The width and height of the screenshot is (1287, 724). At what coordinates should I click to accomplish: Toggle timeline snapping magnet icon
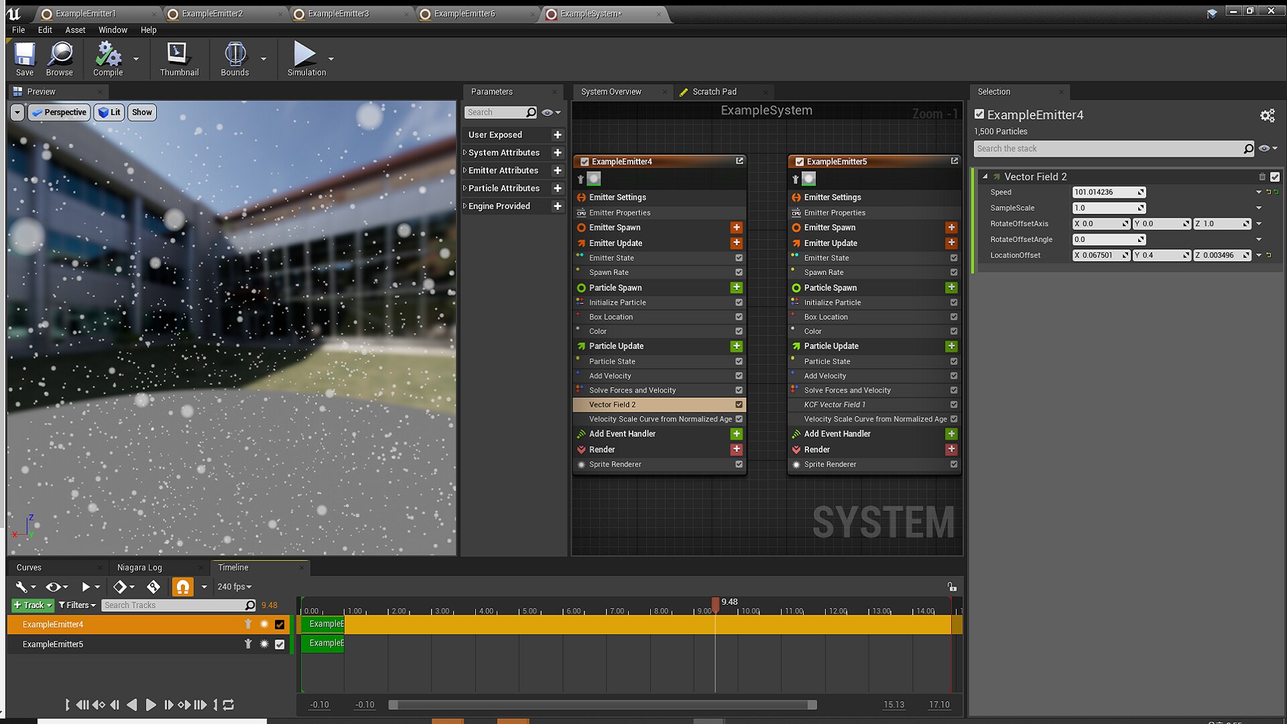tap(182, 587)
